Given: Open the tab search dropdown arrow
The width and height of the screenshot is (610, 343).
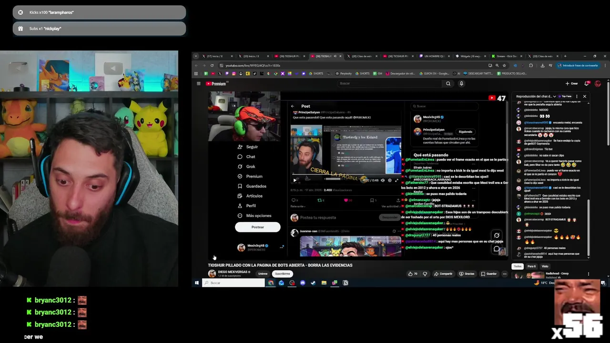Looking at the screenshot, I should 195,56.
